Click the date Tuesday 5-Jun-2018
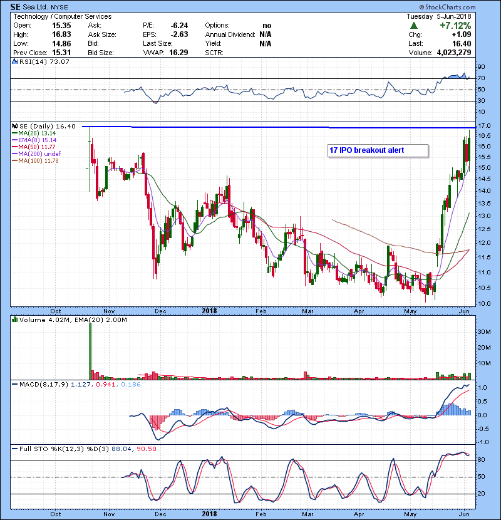Viewport: 501px width, 520px height. 439,16
